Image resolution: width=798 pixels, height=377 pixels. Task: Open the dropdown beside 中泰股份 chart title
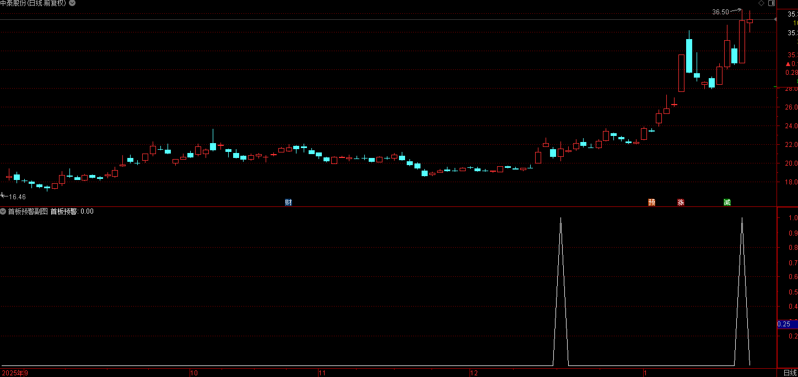[x=73, y=3]
